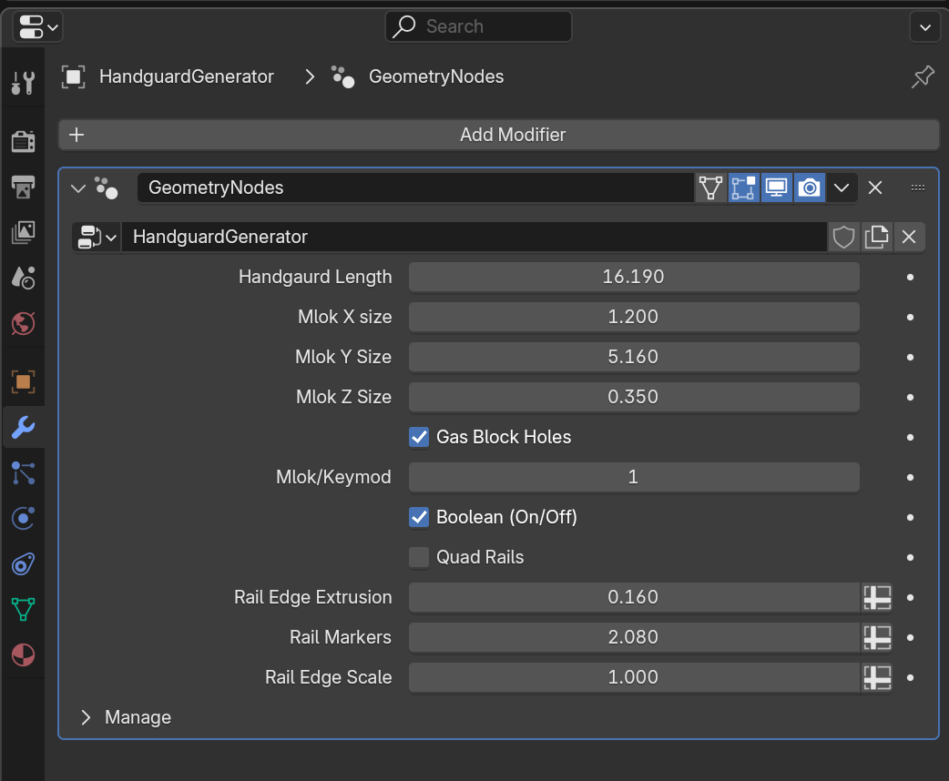Disable the Gas Block Holes checkbox

pos(418,437)
